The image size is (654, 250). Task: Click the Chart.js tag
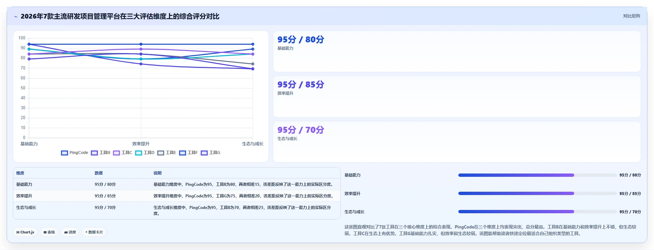(25, 232)
